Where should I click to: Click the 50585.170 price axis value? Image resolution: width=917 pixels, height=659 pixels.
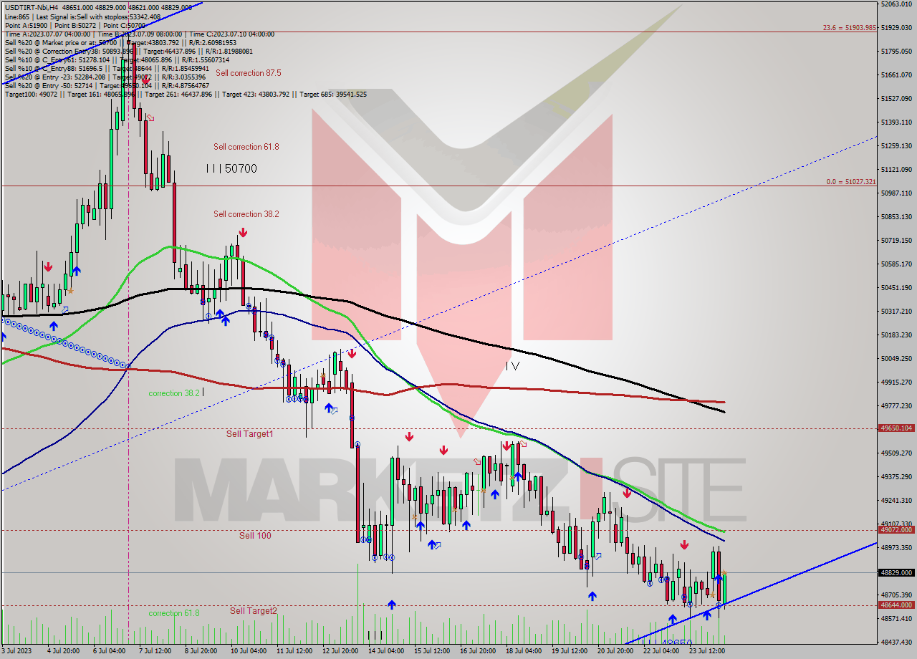pos(896,264)
